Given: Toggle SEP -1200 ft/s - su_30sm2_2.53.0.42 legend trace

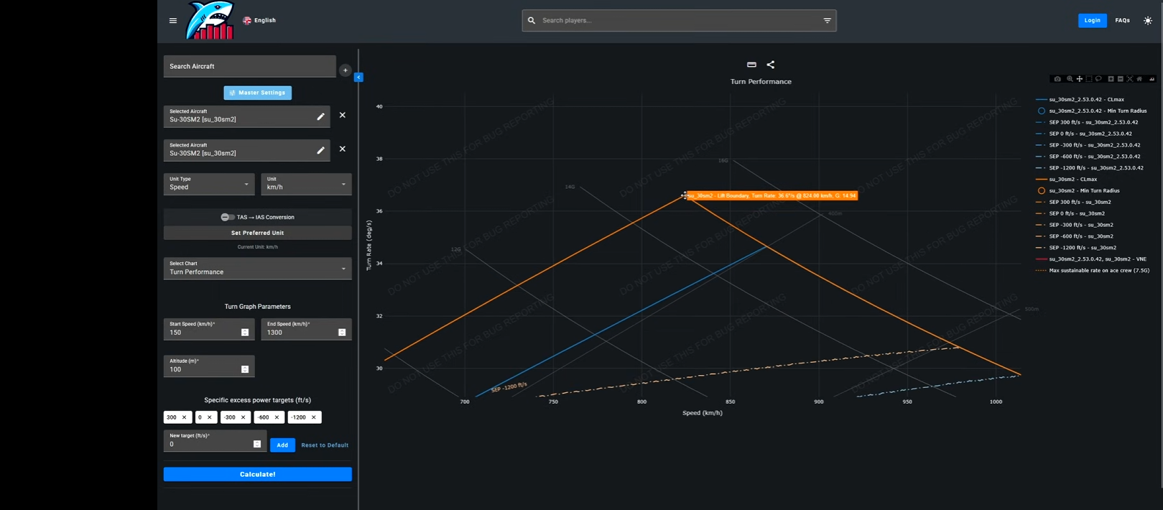Looking at the screenshot, I should point(1090,167).
